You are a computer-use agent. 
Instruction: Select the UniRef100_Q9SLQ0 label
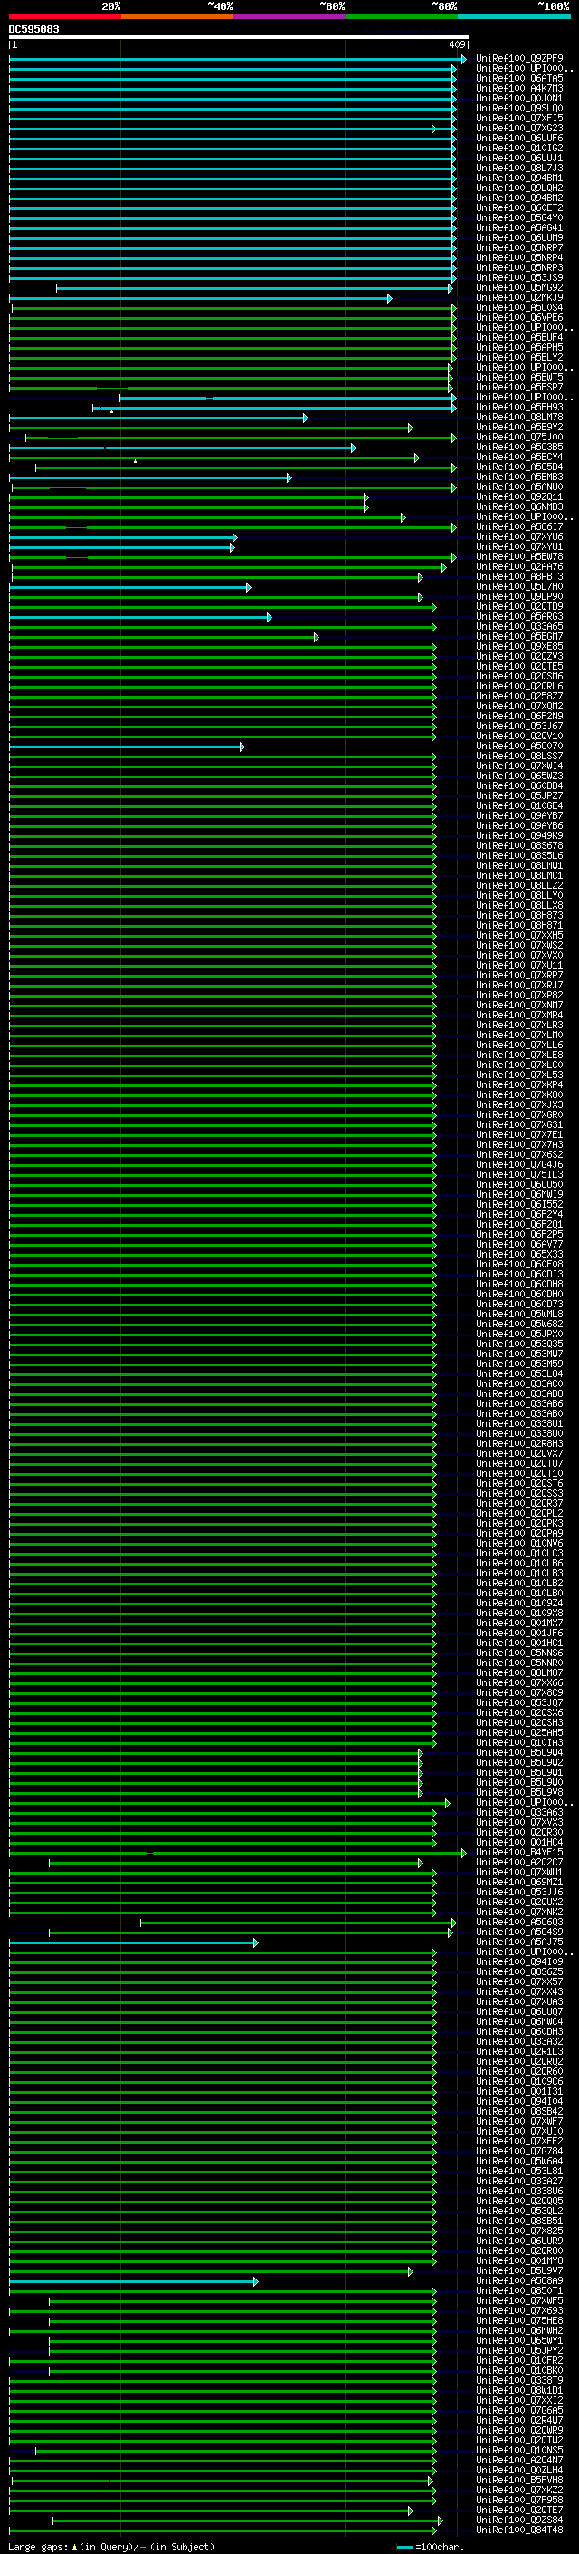tap(518, 108)
